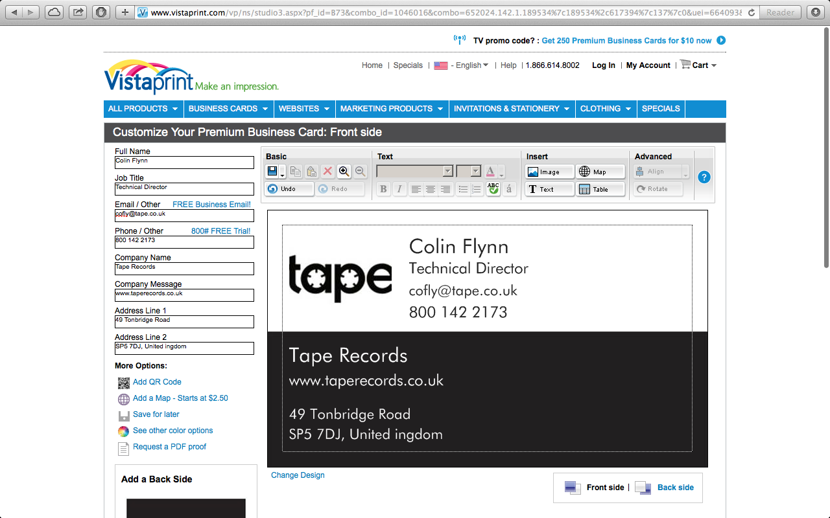This screenshot has width=830, height=518.
Task: Click the Full Name input field
Action: (x=184, y=163)
